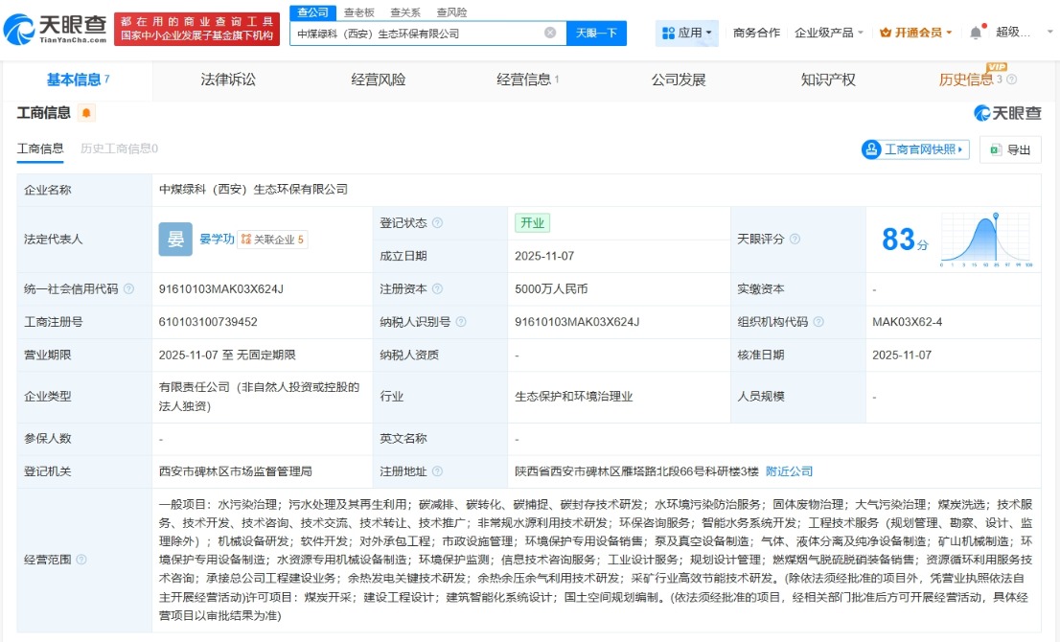Click the Tianyancha logo in the header
Viewport: 1060px width, 642px height.
(x=56, y=29)
